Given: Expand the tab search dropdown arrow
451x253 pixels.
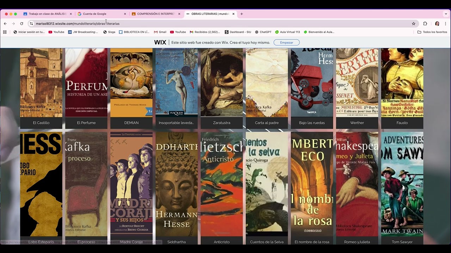Looking at the screenshot, I should click(x=446, y=14).
